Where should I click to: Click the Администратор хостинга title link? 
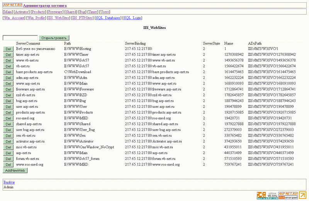click(x=45, y=5)
